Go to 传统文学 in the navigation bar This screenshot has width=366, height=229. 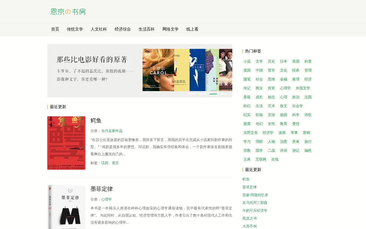click(x=75, y=29)
